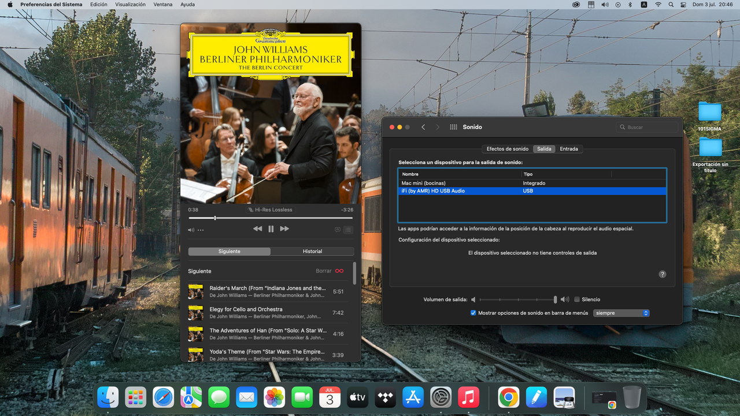Toggle autoplay infinity icon next to Borrar
Image resolution: width=740 pixels, height=416 pixels.
click(339, 271)
